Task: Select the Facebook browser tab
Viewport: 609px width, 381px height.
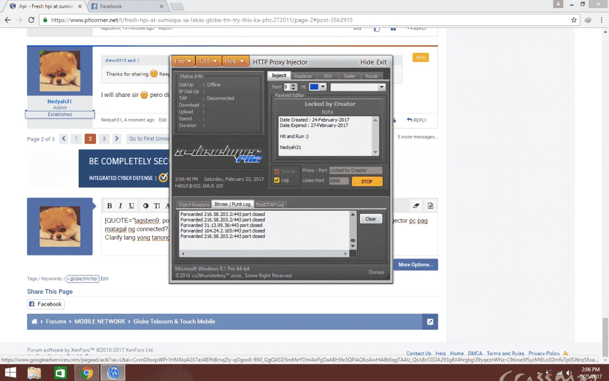Action: coord(127,6)
